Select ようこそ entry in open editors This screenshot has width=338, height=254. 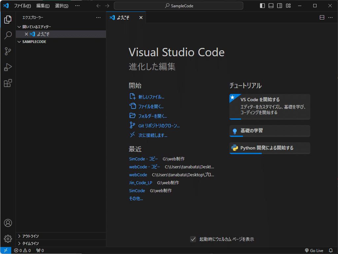[x=61, y=34]
